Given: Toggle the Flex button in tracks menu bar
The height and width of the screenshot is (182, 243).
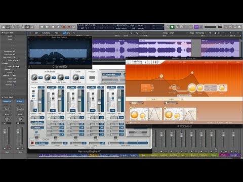Looking at the screenshot, I should [69, 33].
